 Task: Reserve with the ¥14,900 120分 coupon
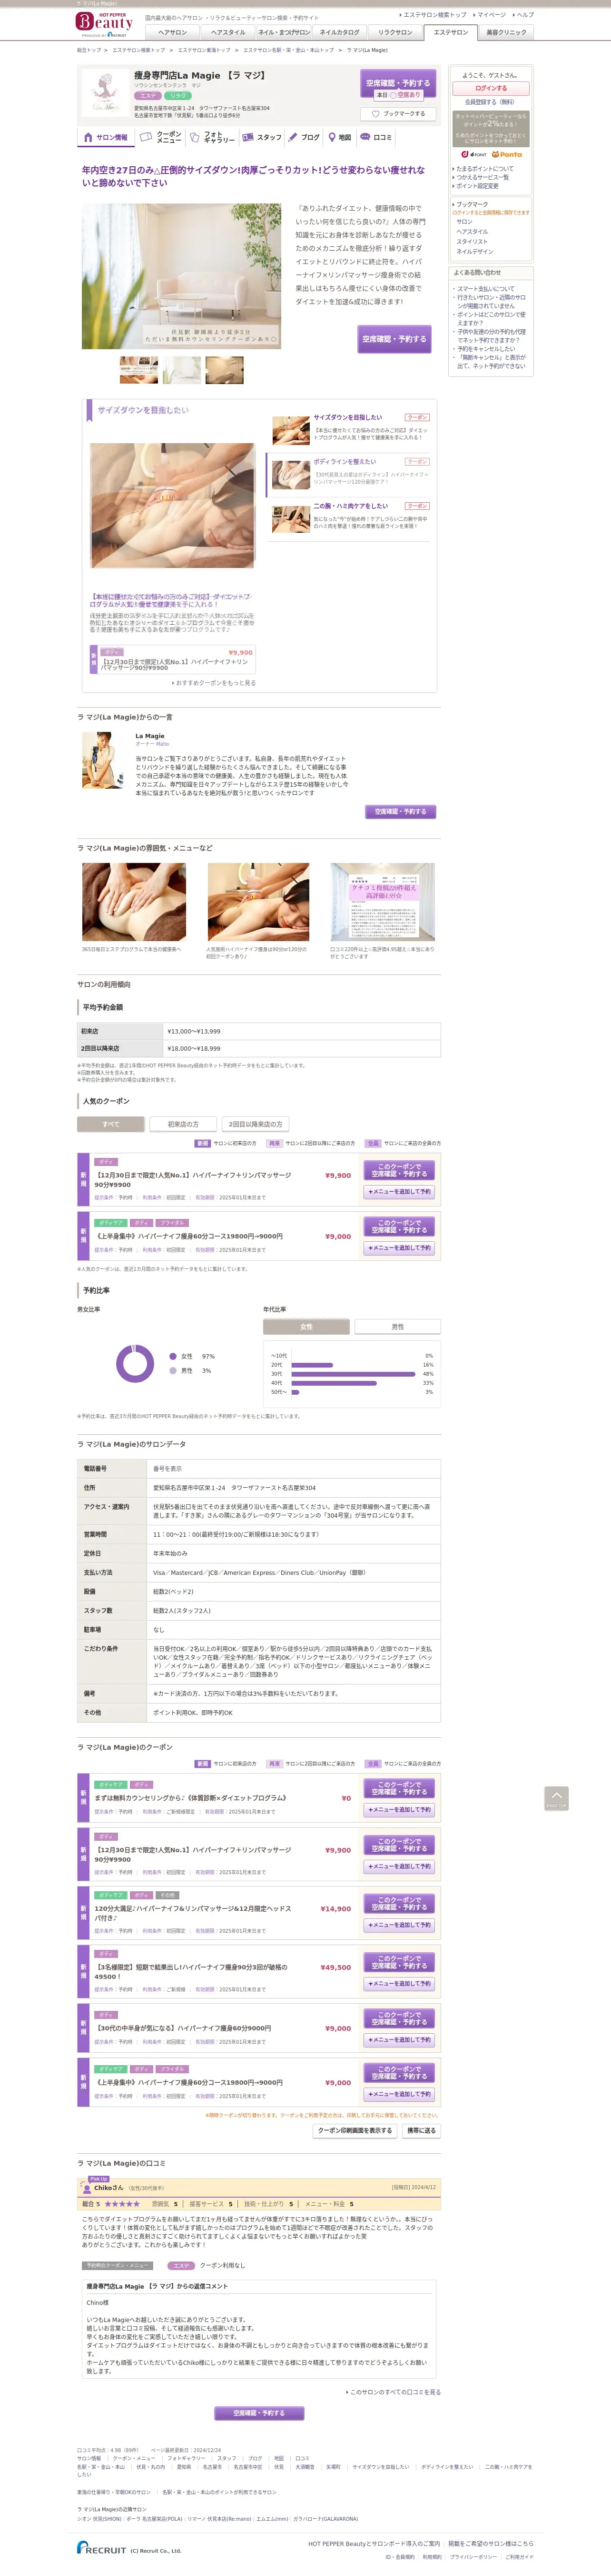[x=399, y=1903]
